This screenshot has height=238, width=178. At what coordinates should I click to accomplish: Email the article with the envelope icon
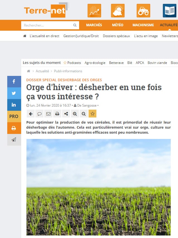48,114
